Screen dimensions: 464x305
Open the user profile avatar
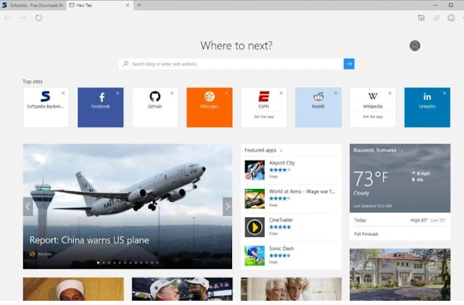point(415,46)
